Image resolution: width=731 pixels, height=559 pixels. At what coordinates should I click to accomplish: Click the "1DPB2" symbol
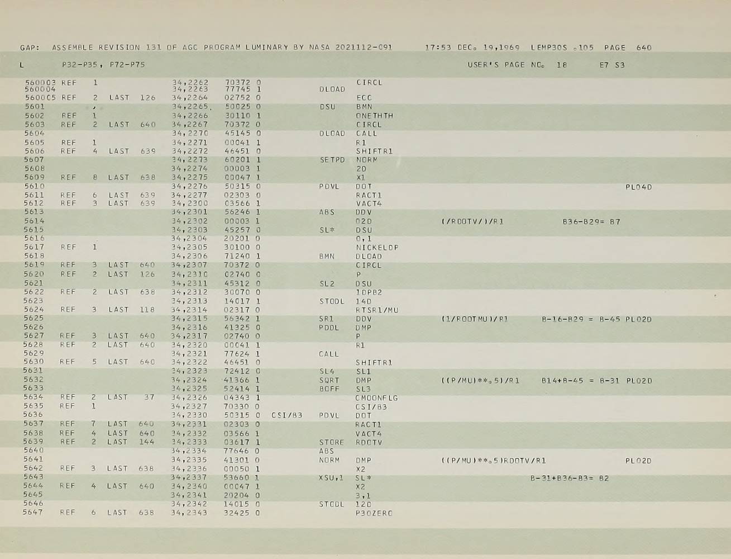tap(369, 292)
